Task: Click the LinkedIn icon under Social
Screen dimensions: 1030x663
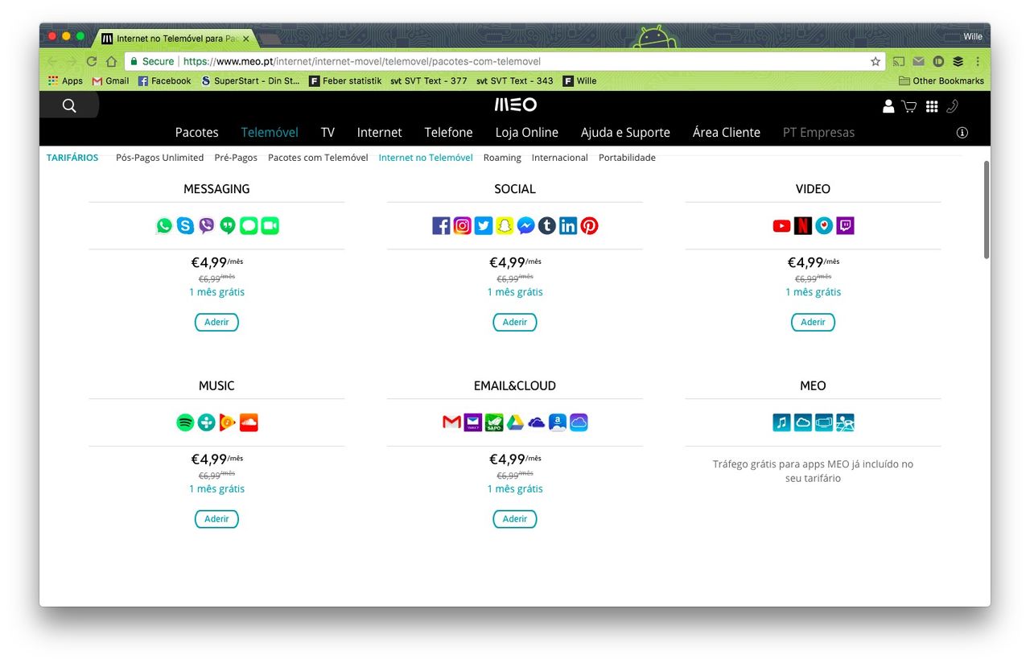Action: [x=568, y=226]
